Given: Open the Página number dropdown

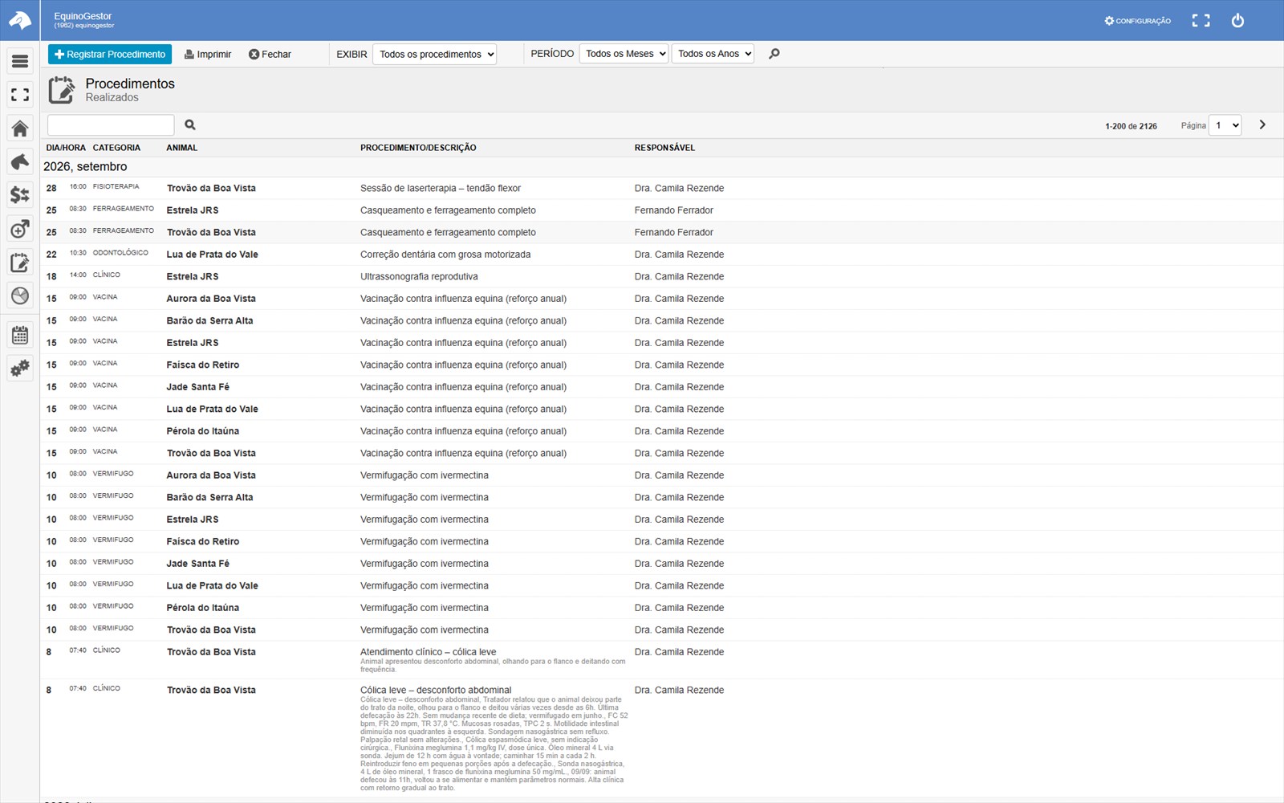Looking at the screenshot, I should (x=1225, y=125).
